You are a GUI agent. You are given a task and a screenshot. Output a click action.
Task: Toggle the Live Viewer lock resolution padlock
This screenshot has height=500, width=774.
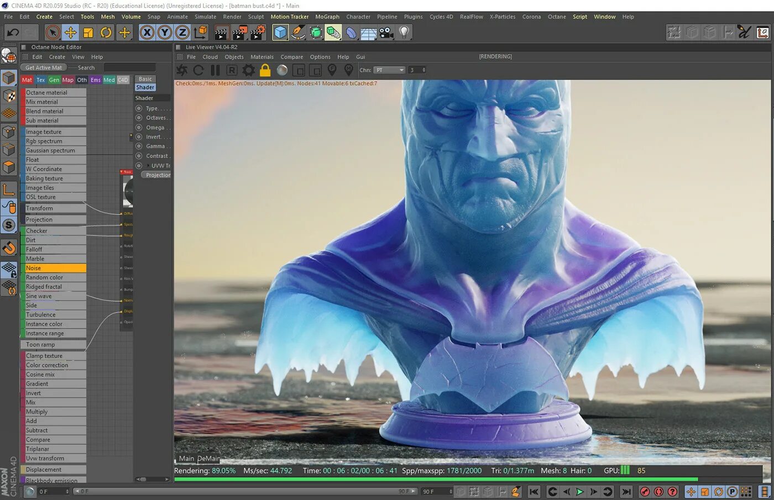(265, 70)
